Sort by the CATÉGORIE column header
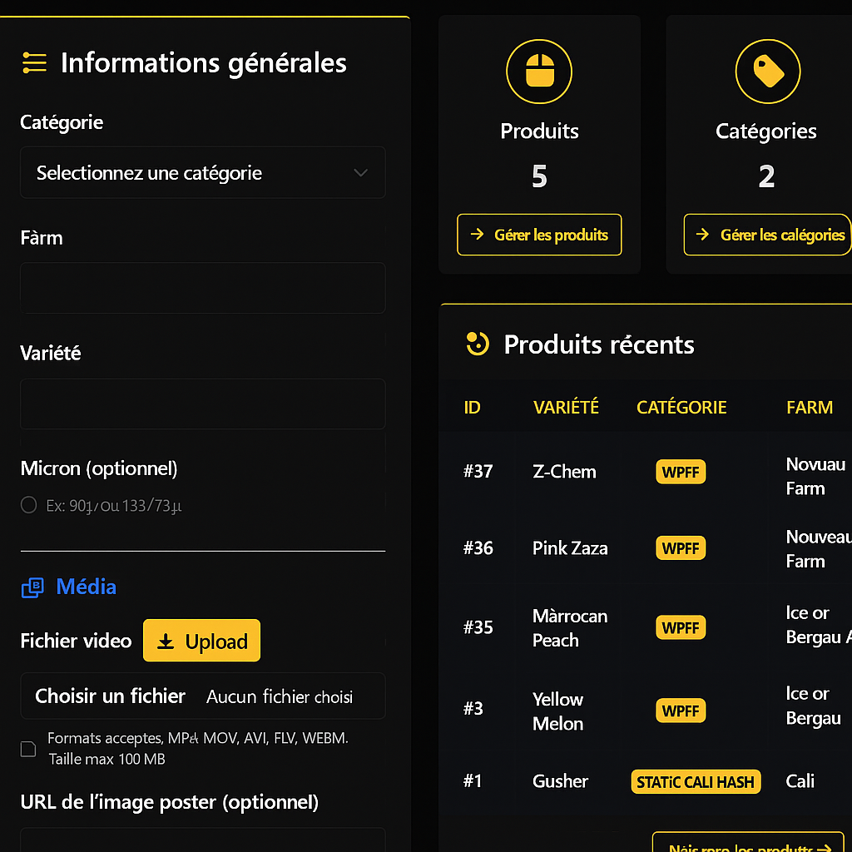Viewport: 852px width, 852px height. point(681,407)
